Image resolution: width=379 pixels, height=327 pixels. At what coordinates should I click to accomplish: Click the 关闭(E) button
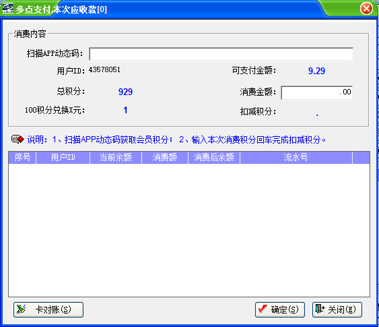337,309
